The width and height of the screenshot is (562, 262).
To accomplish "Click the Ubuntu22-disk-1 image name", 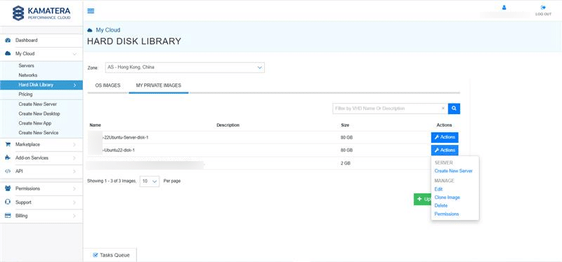I will click(118, 150).
